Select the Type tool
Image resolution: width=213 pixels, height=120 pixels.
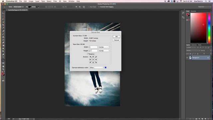(x=3, y=57)
